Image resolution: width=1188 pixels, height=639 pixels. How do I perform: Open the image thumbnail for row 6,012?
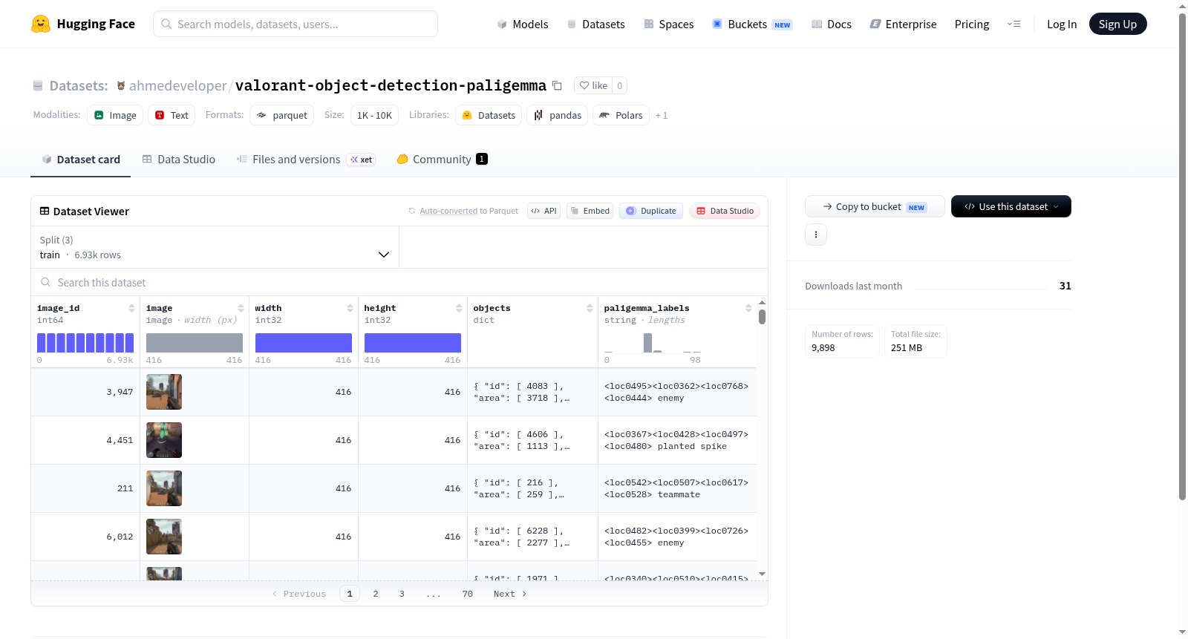click(164, 537)
